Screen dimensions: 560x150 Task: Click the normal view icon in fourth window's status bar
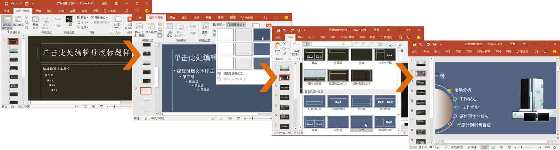[485, 147]
